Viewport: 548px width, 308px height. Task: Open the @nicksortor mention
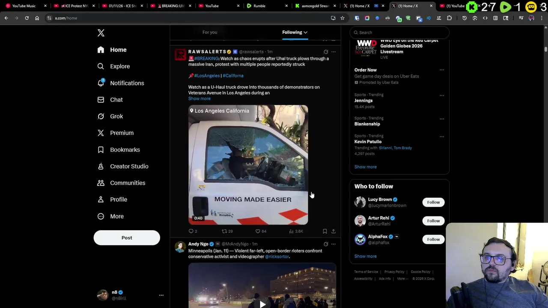tap(277, 257)
